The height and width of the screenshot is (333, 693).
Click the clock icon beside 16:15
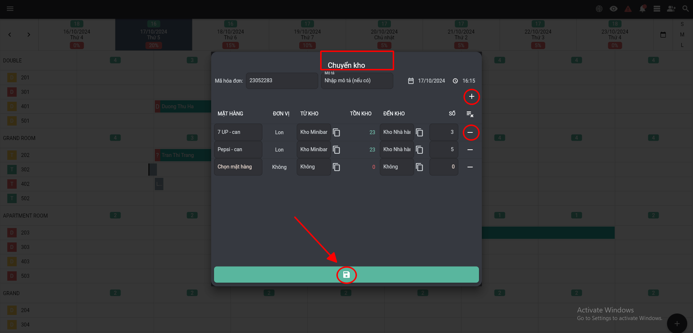pyautogui.click(x=456, y=81)
